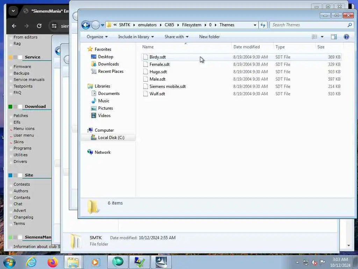Select Computer in navigation pane
This screenshot has width=358, height=269.
point(104,130)
